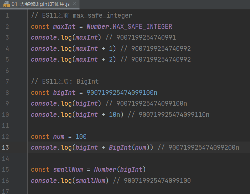Click line number 8 in the gutter

coord(7,92)
